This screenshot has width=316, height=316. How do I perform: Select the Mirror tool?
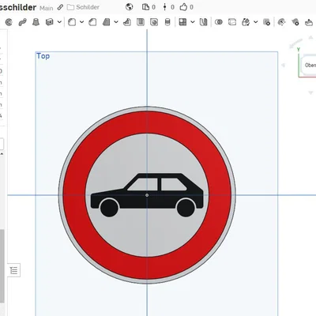pos(203,22)
